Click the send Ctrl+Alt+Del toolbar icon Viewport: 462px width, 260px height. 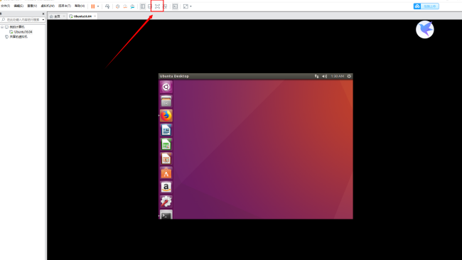(107, 6)
